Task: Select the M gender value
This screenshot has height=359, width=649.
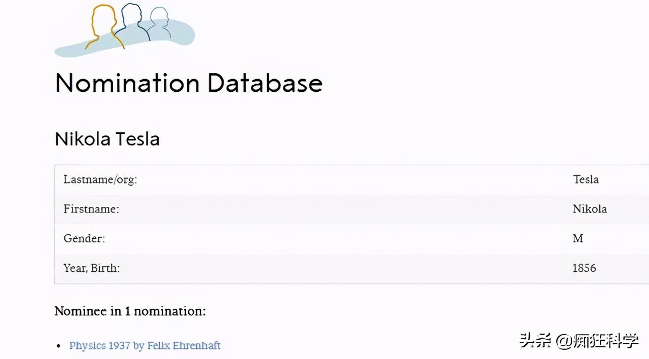Action: 578,238
